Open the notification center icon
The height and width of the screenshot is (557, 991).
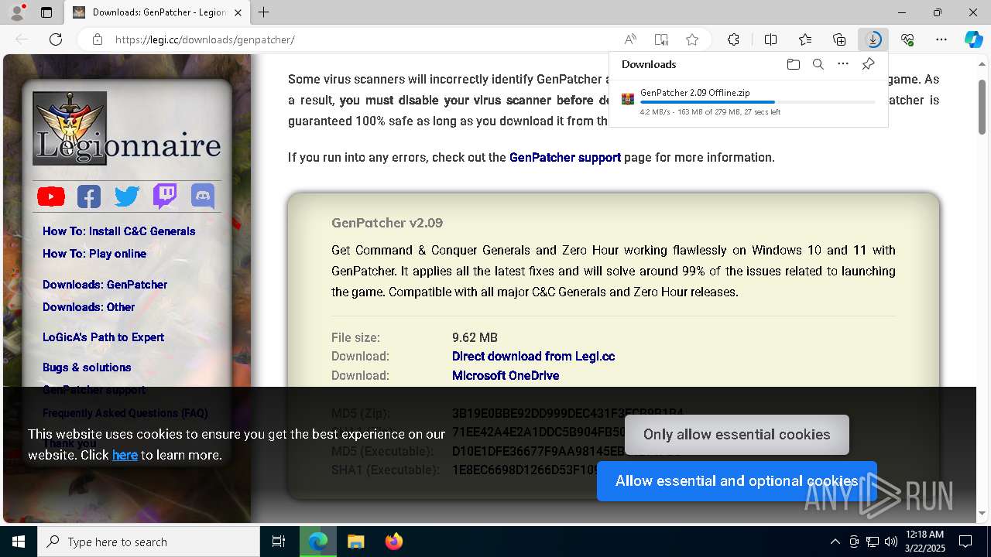965,542
